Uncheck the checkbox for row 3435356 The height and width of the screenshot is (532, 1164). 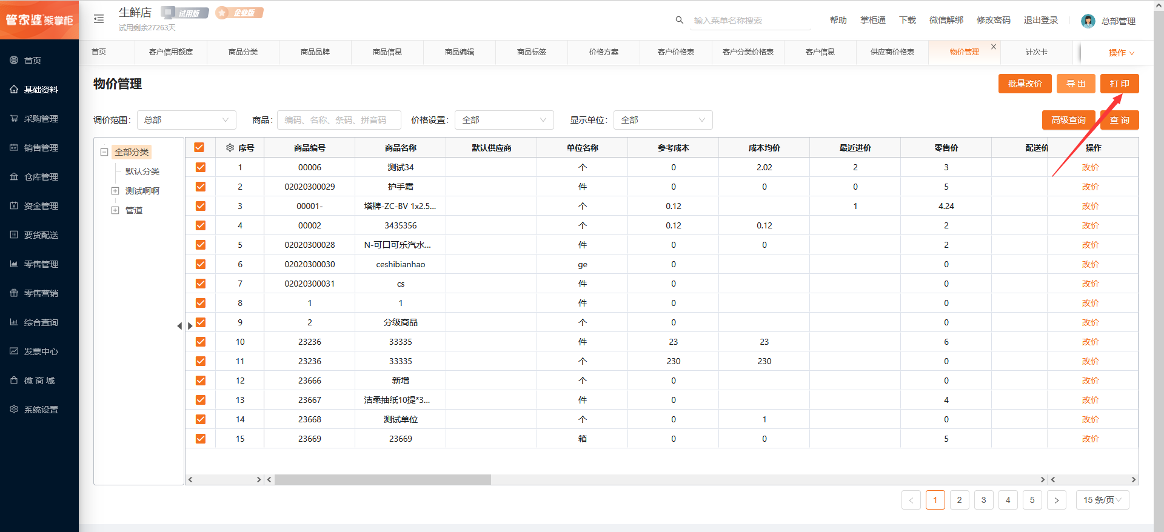pyautogui.click(x=201, y=225)
